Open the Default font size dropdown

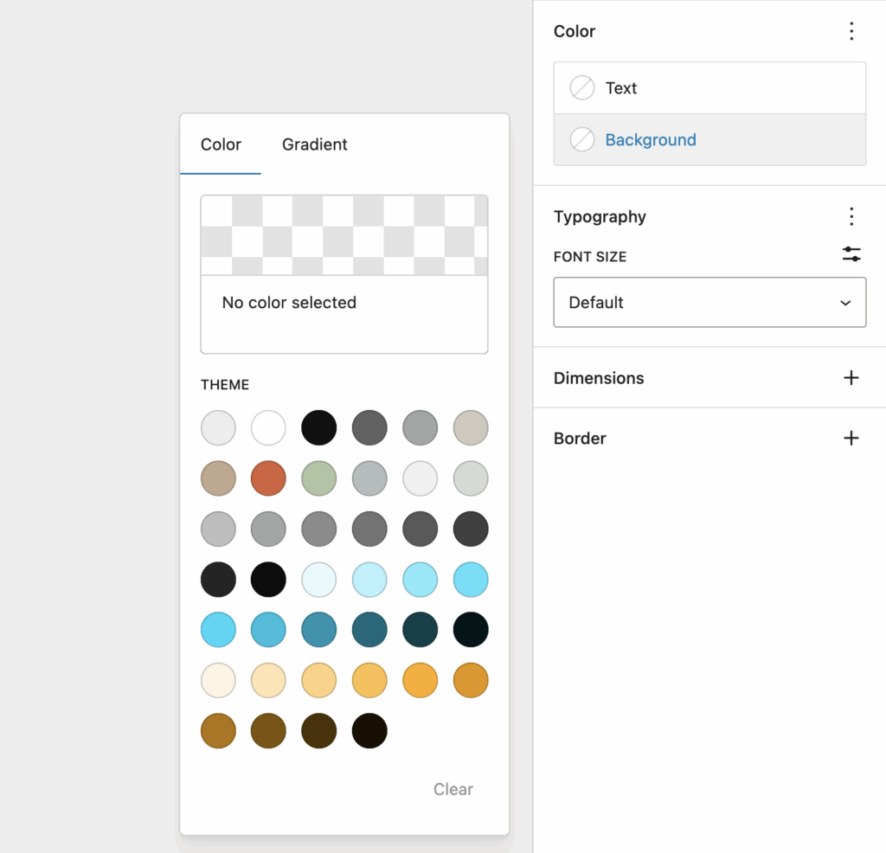[709, 303]
